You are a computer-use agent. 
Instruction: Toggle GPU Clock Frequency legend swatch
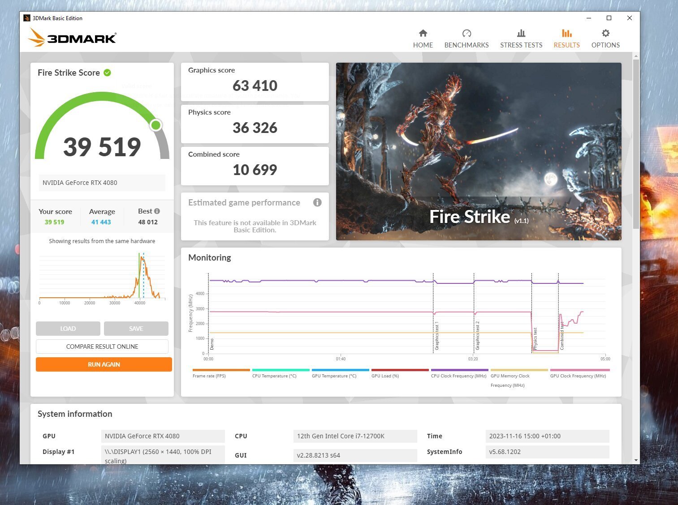(x=580, y=370)
